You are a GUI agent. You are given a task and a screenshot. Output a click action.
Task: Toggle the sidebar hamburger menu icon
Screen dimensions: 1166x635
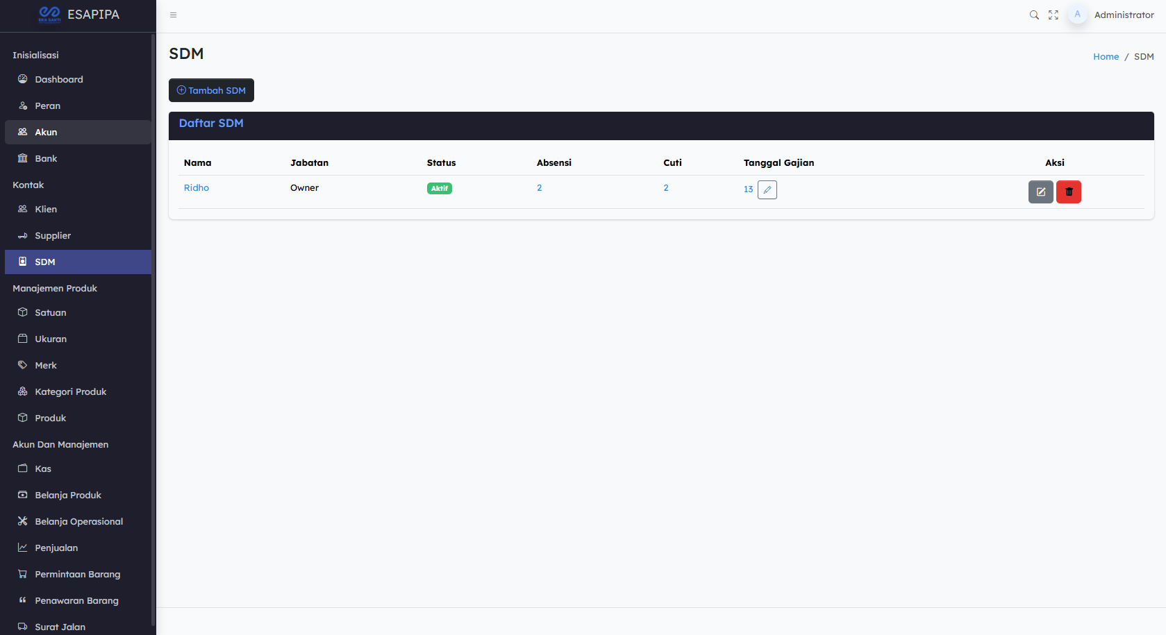click(x=174, y=15)
